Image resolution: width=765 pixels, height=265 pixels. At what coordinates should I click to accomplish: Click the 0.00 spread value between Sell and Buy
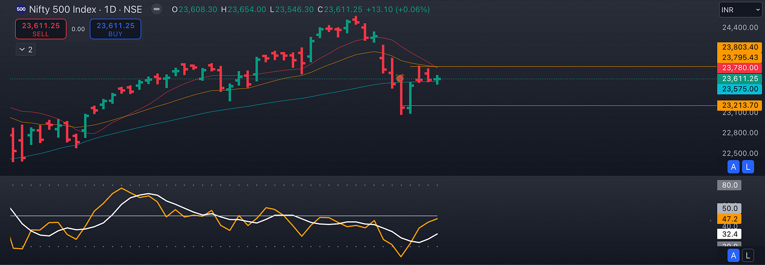[78, 29]
